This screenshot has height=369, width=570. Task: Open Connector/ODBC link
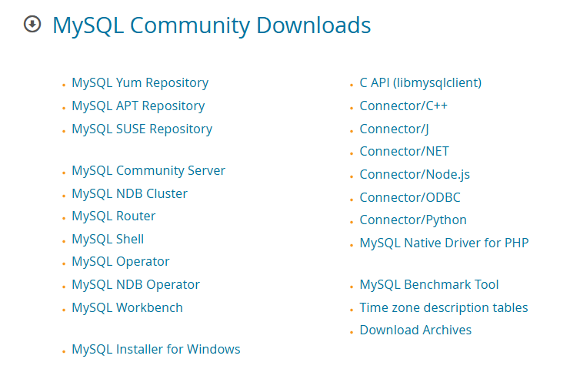pos(410,198)
